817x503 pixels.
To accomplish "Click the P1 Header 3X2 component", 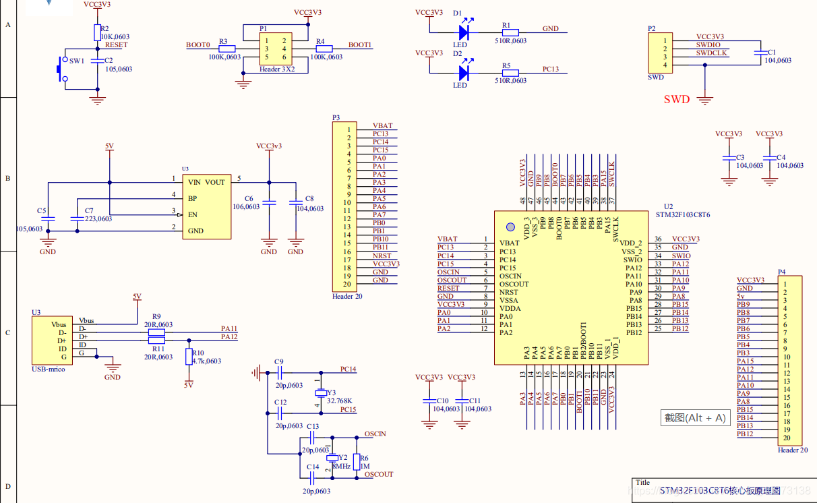I will [x=276, y=49].
